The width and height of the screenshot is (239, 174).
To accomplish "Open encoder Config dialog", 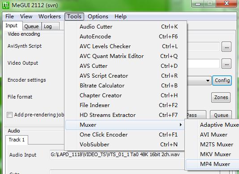I will pyautogui.click(x=222, y=80).
